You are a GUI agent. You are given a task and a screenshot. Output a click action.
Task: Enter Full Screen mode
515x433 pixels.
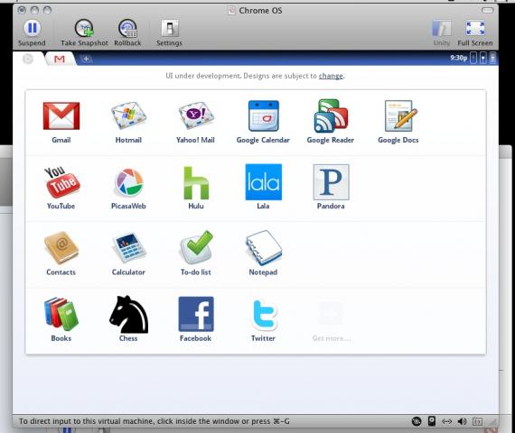pos(475,33)
